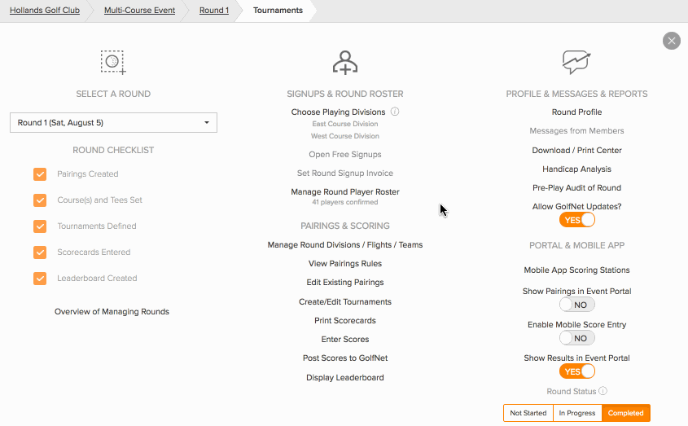
Task: Disable Show Results in Event Portal toggle
Action: click(x=577, y=371)
